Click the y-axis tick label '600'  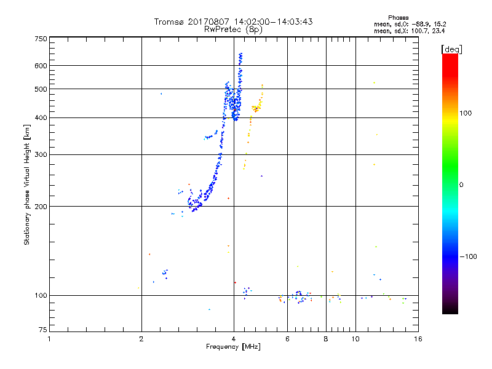point(41,66)
